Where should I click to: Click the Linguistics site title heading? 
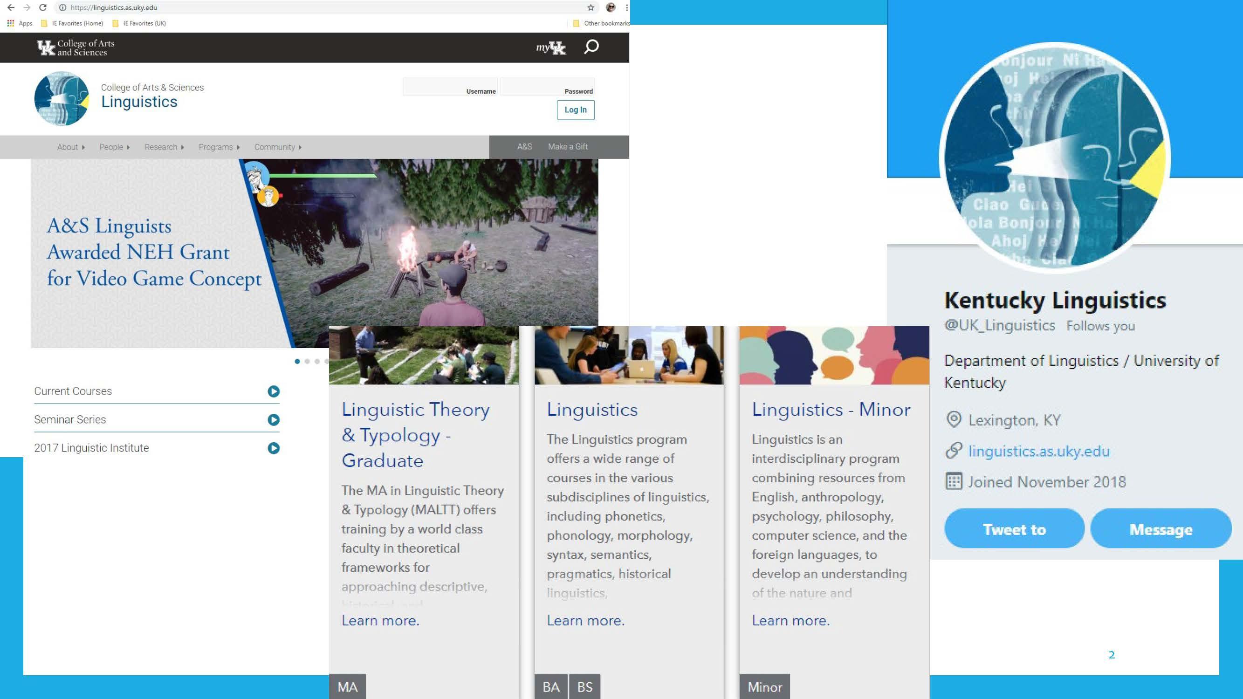139,102
